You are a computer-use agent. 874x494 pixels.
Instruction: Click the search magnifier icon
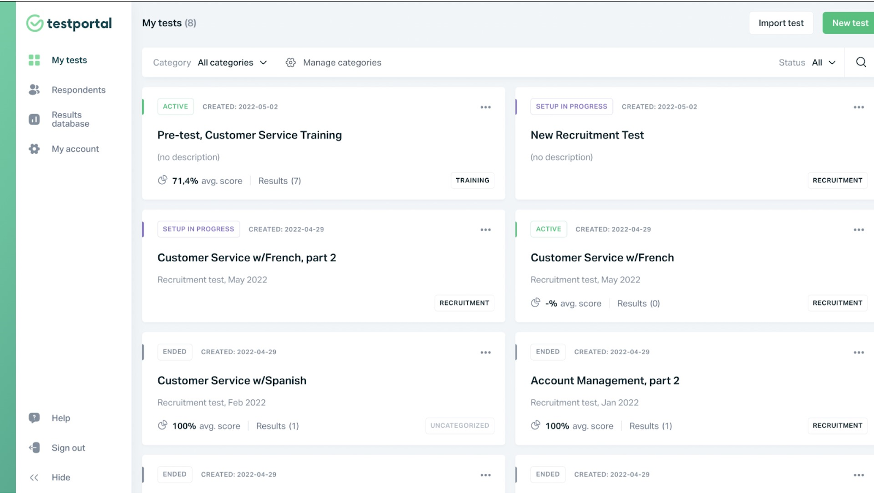pos(861,62)
